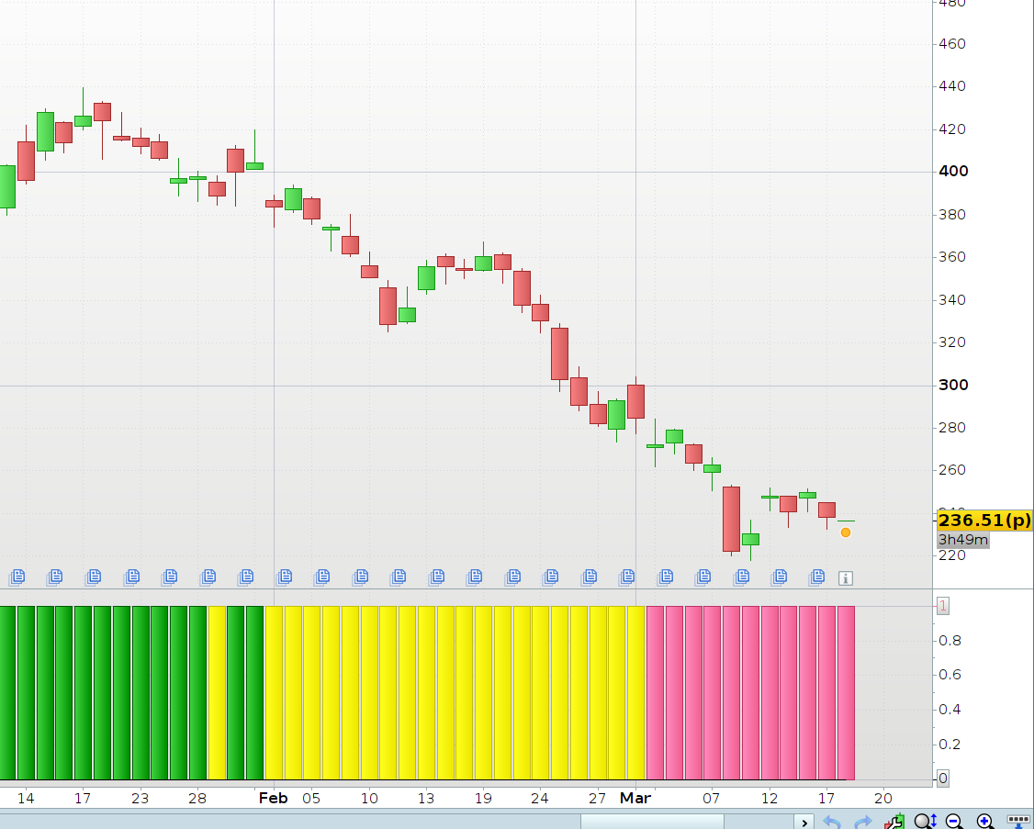Open news icon right of the Feb gridline

[284, 577]
